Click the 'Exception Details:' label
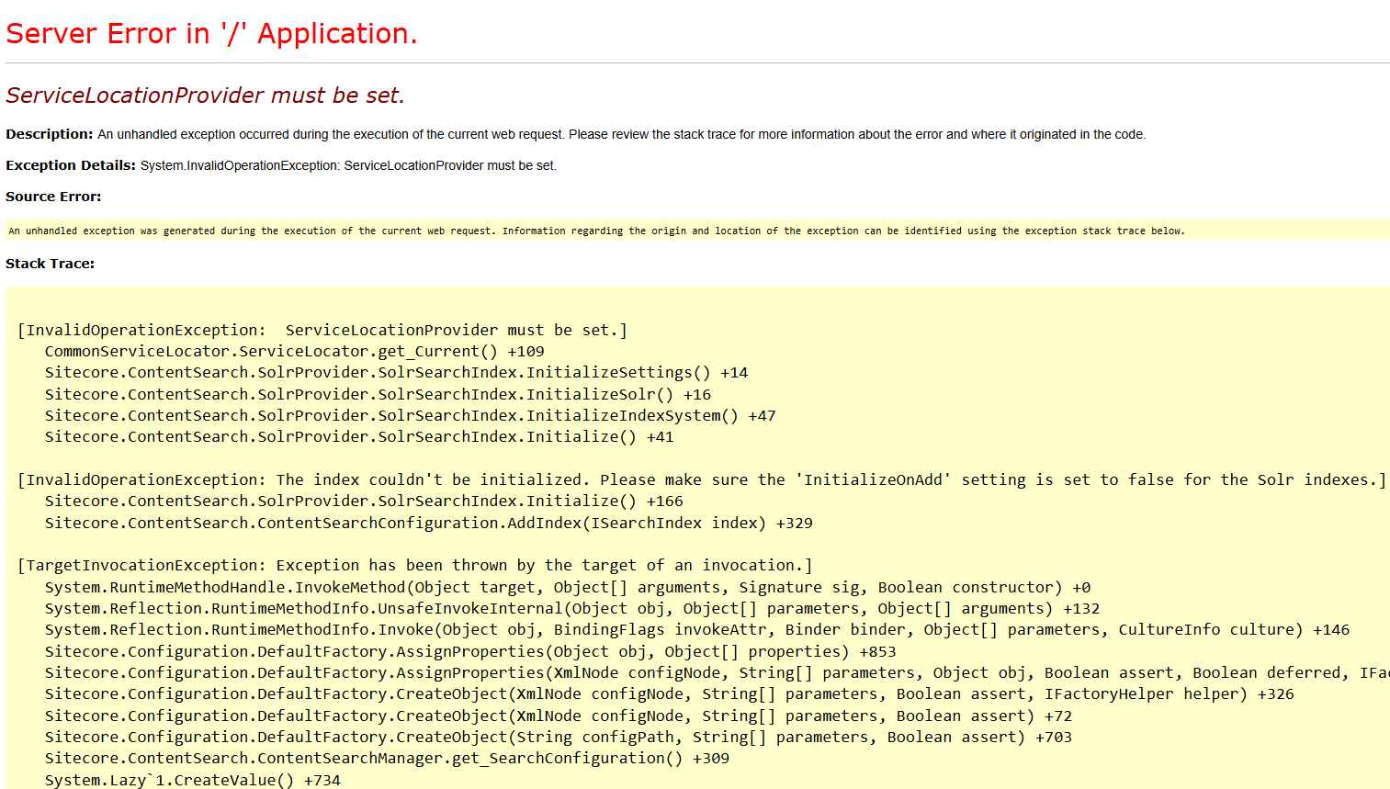The height and width of the screenshot is (789, 1390). [x=71, y=165]
